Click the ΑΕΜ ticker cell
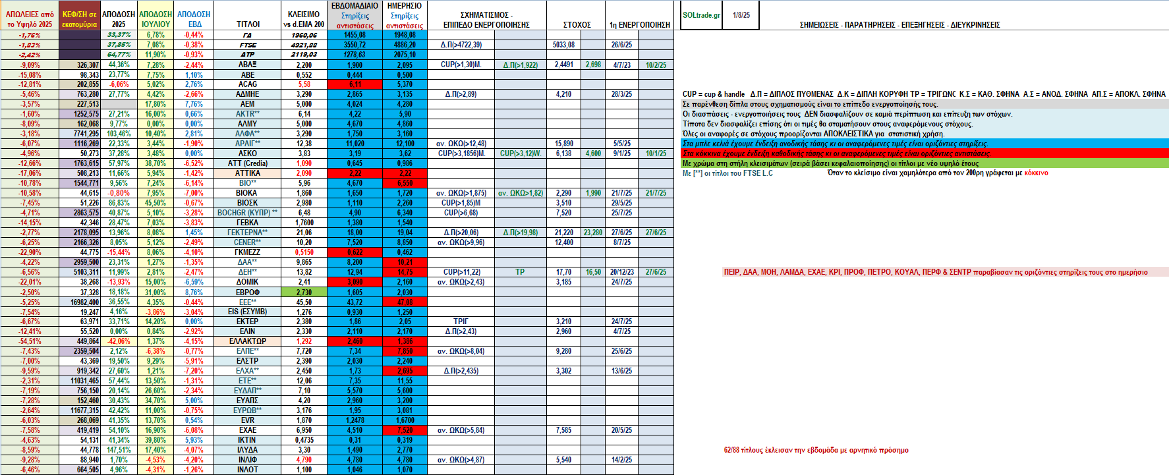1169x475 pixels. coord(248,104)
